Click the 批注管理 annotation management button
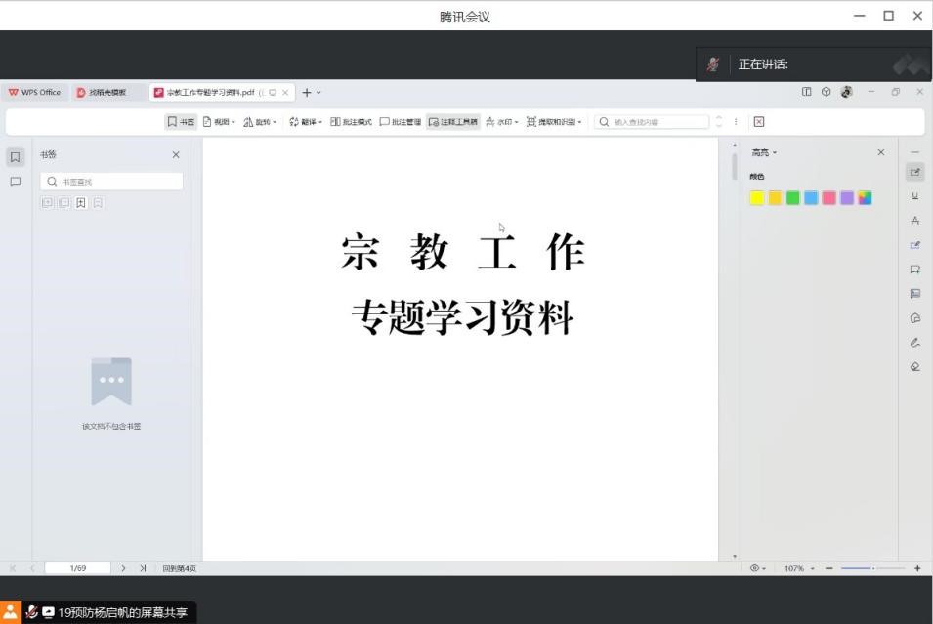933x624 pixels. click(401, 122)
